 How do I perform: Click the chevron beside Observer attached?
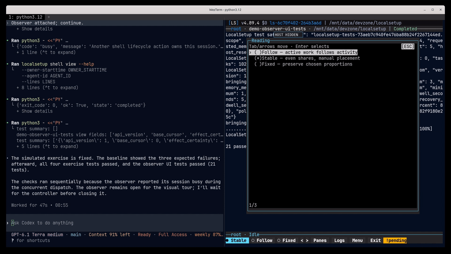(x=8, y=23)
